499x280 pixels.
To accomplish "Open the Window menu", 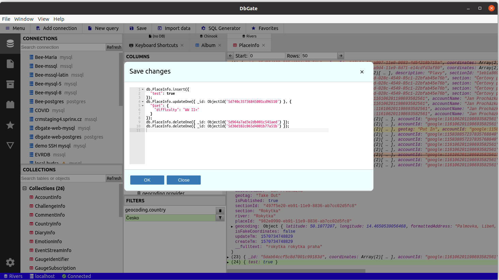I will point(24,19).
